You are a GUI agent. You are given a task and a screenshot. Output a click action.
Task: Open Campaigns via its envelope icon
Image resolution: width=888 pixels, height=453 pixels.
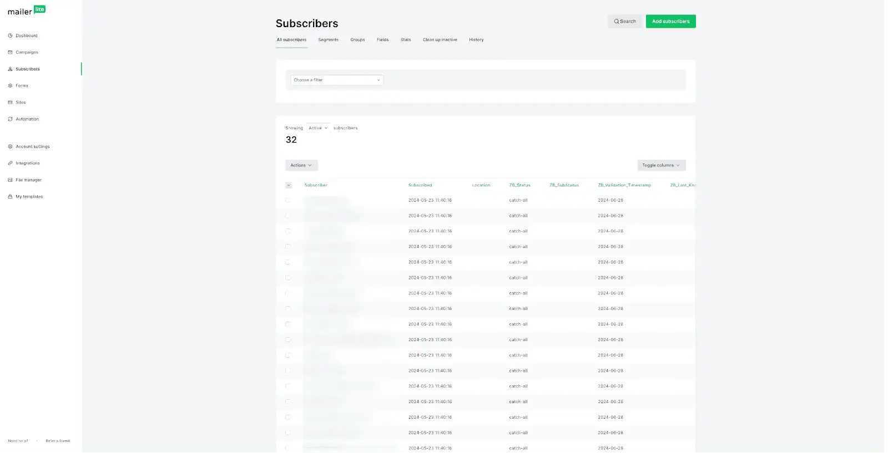10,52
